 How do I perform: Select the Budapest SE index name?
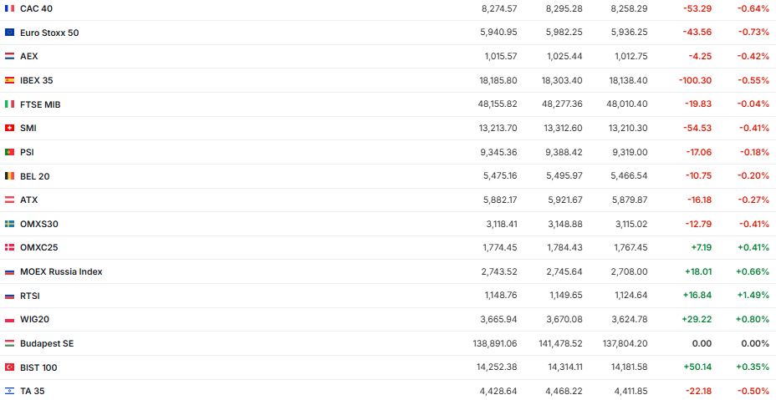pyautogui.click(x=47, y=343)
